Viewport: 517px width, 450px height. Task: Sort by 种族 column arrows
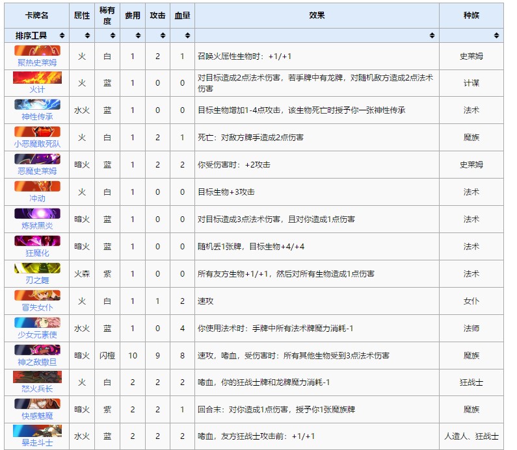[x=497, y=35]
